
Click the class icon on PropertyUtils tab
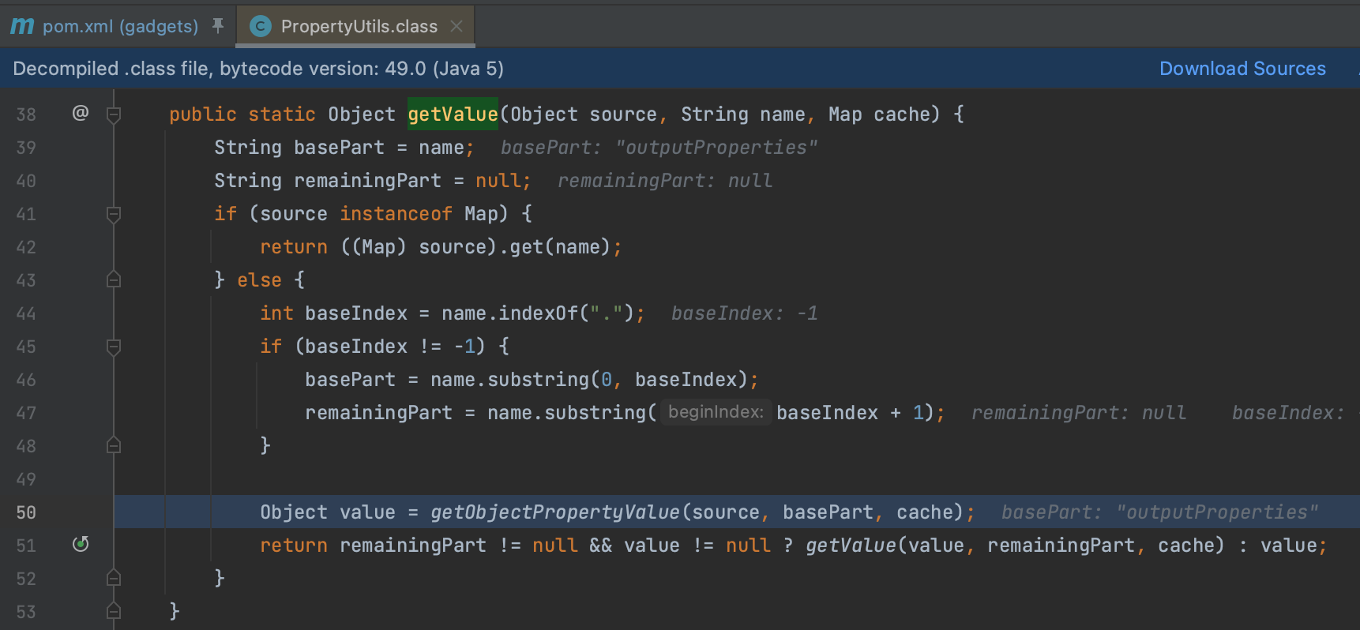coord(260,26)
